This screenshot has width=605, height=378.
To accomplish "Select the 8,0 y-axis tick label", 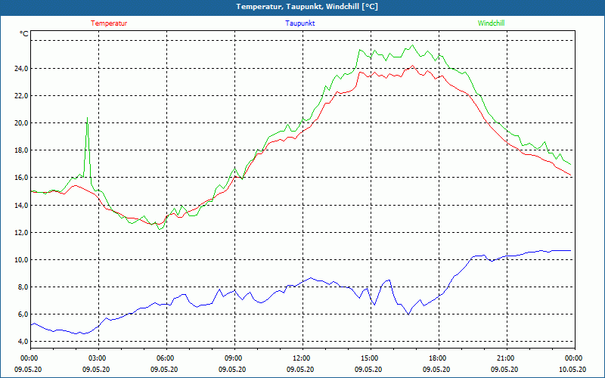I will 22,287.
